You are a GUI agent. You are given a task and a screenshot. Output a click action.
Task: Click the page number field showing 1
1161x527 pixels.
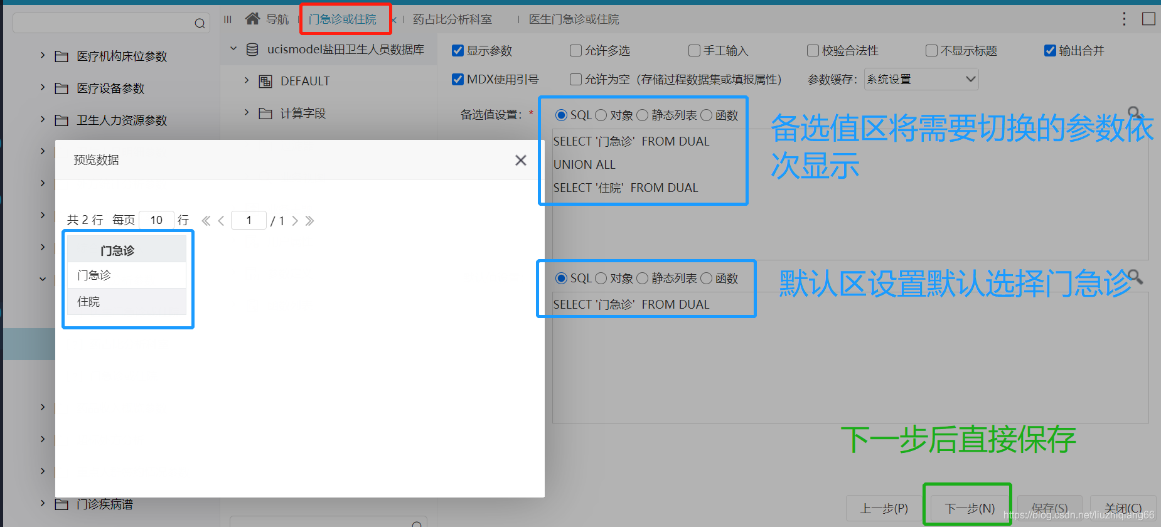point(249,220)
